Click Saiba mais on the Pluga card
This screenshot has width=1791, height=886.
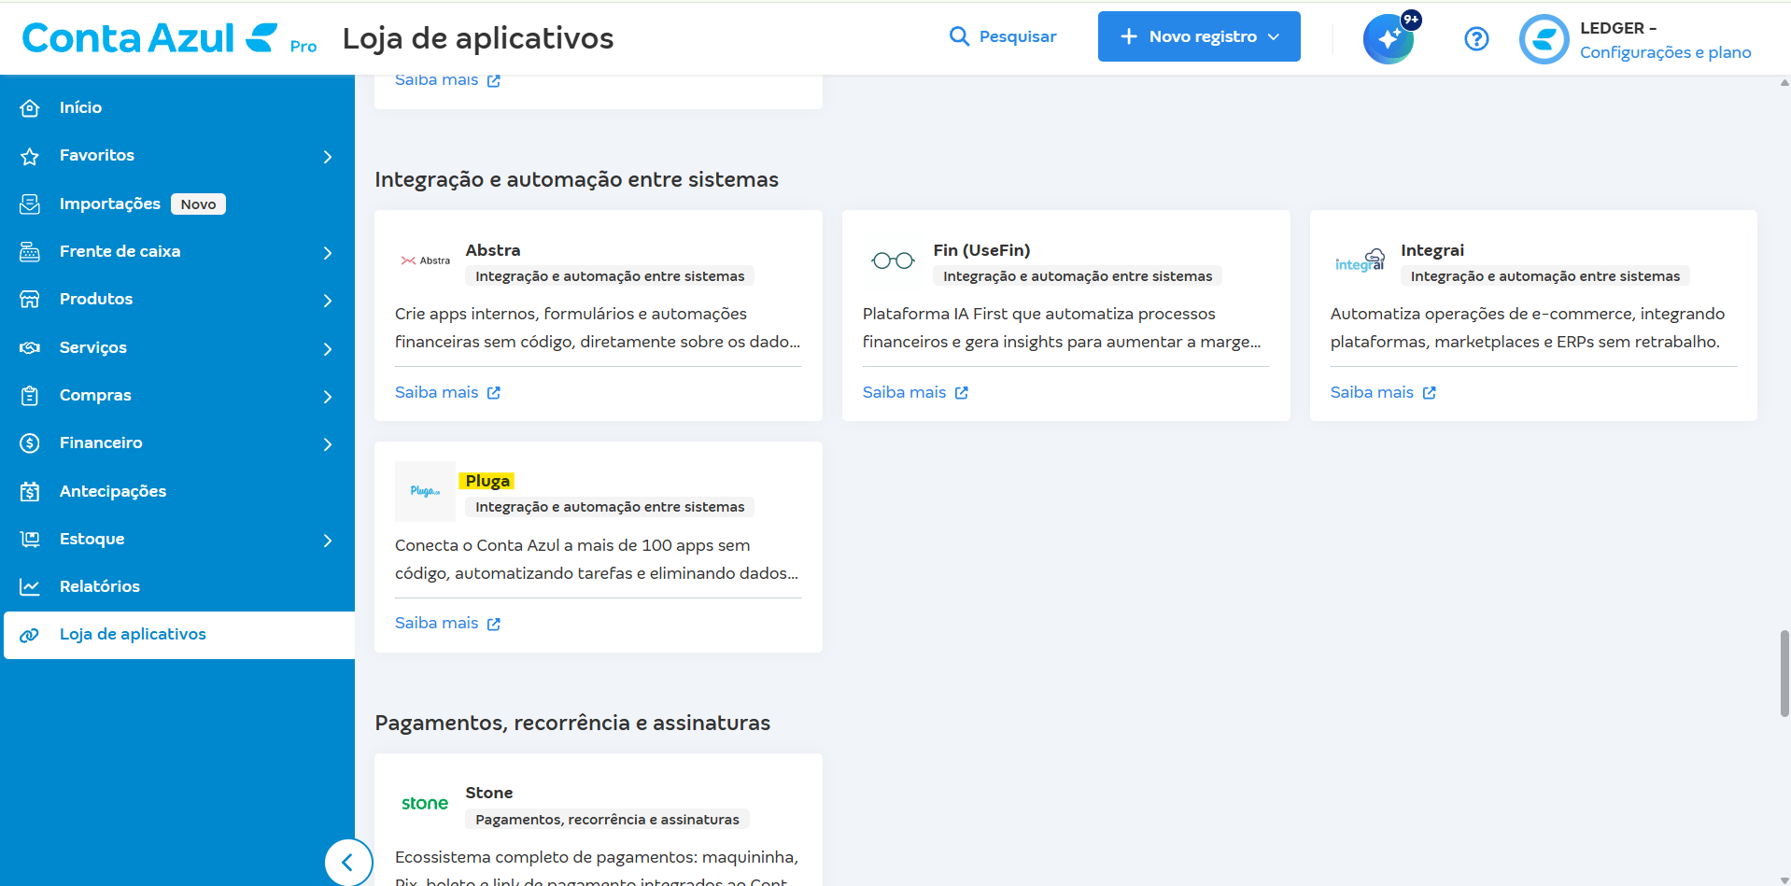click(447, 623)
